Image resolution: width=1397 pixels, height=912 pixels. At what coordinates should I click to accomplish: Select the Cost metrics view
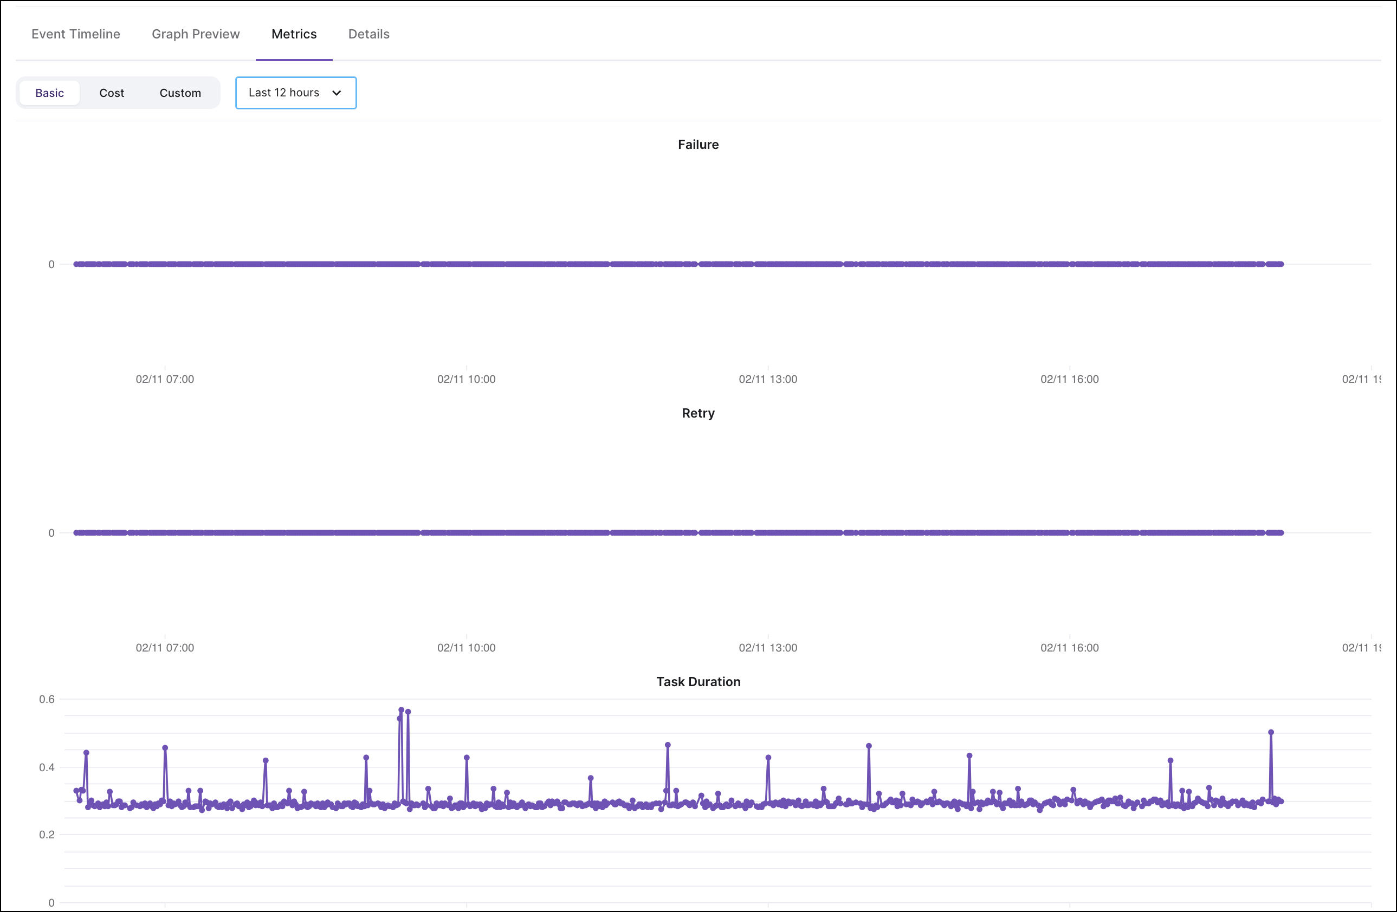pos(112,93)
